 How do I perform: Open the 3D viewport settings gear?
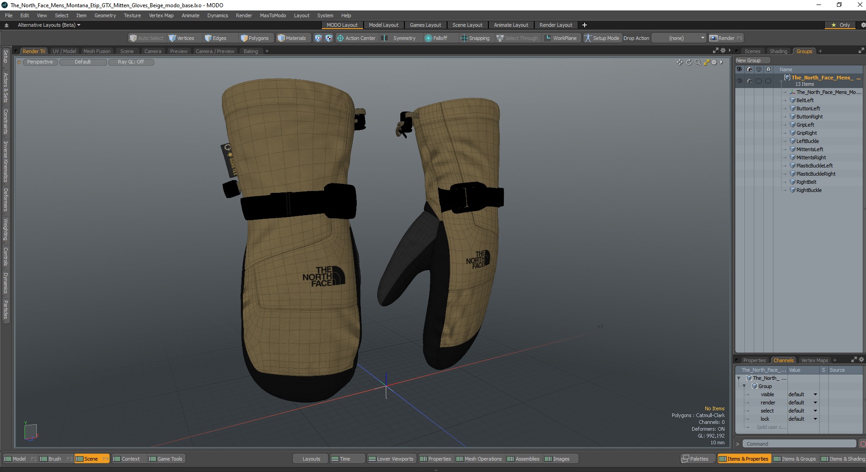714,62
